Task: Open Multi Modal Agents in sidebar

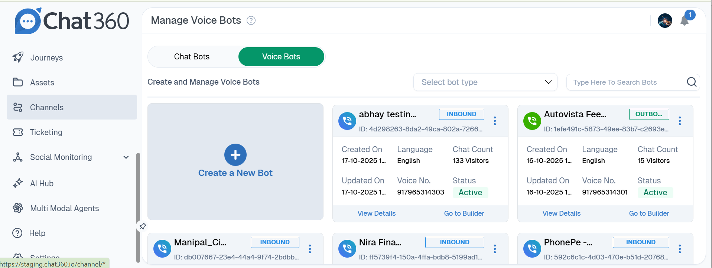Action: pos(64,208)
